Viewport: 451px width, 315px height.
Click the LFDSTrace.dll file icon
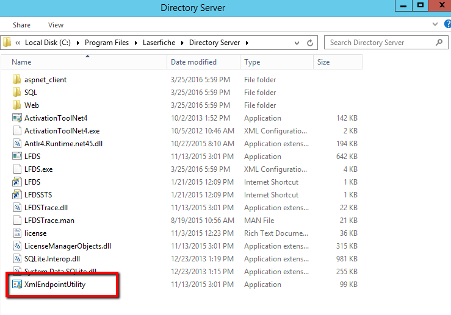pos(17,208)
